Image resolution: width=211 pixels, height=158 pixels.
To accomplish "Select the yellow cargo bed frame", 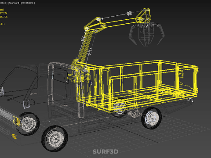I will point(138,86).
